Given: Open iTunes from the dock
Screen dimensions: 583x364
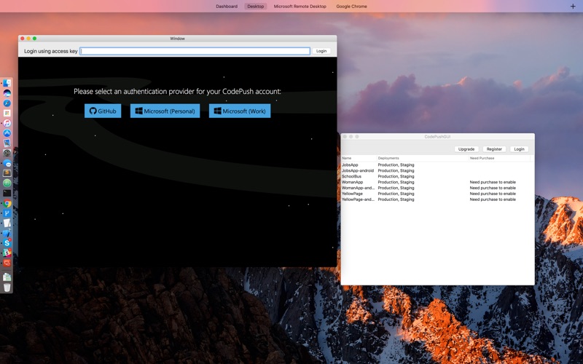Looking at the screenshot, I should [7, 123].
